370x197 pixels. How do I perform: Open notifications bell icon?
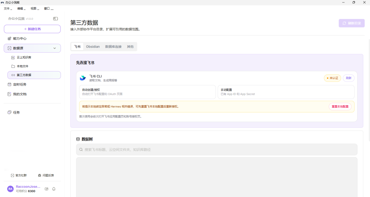tap(54, 189)
